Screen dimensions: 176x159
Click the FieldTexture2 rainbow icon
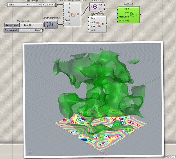pos(99,24)
